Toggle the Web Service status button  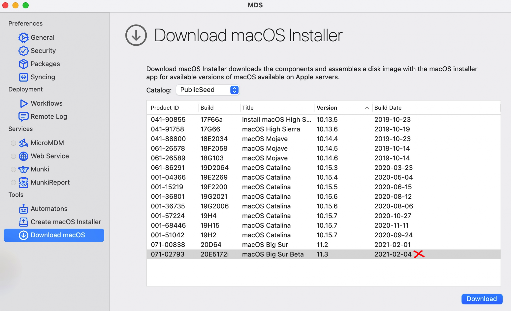(x=13, y=156)
